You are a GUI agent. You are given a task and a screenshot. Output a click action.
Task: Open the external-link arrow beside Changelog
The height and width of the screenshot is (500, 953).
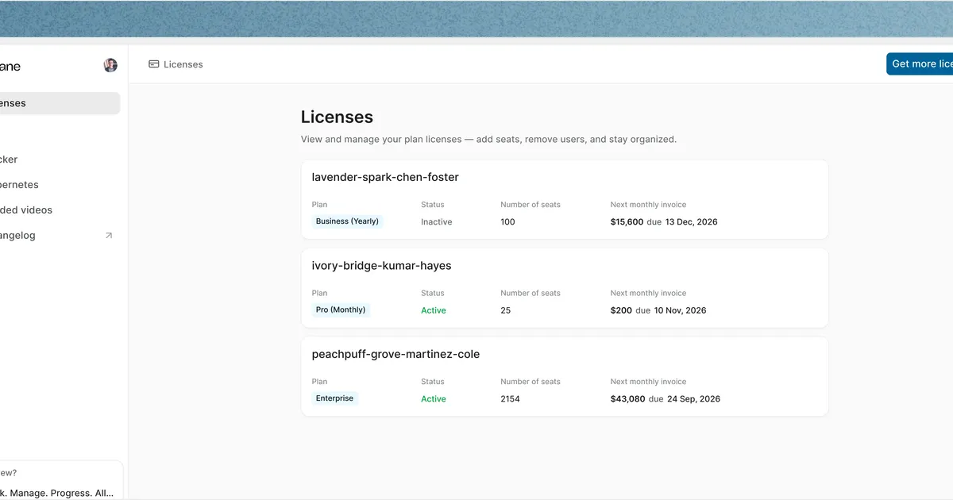click(109, 236)
